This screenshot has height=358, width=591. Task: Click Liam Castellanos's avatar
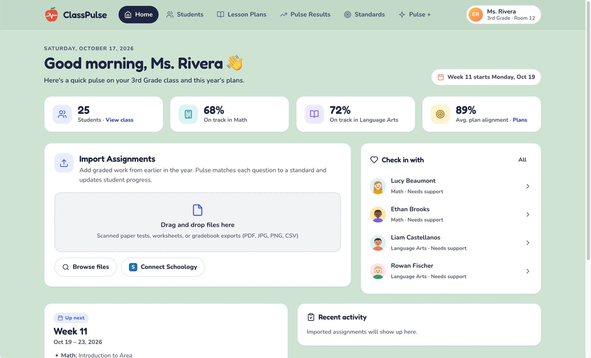point(378,243)
